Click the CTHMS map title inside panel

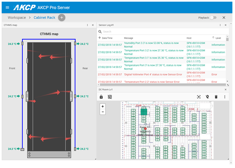pos(49,34)
